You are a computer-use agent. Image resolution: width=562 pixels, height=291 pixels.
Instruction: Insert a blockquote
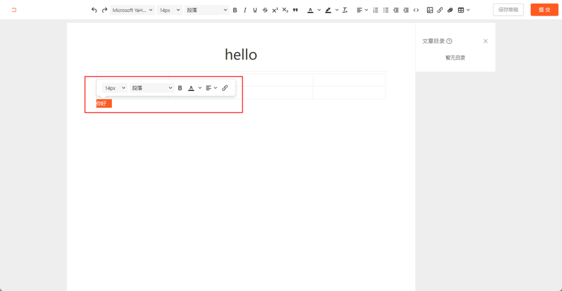pyautogui.click(x=296, y=10)
